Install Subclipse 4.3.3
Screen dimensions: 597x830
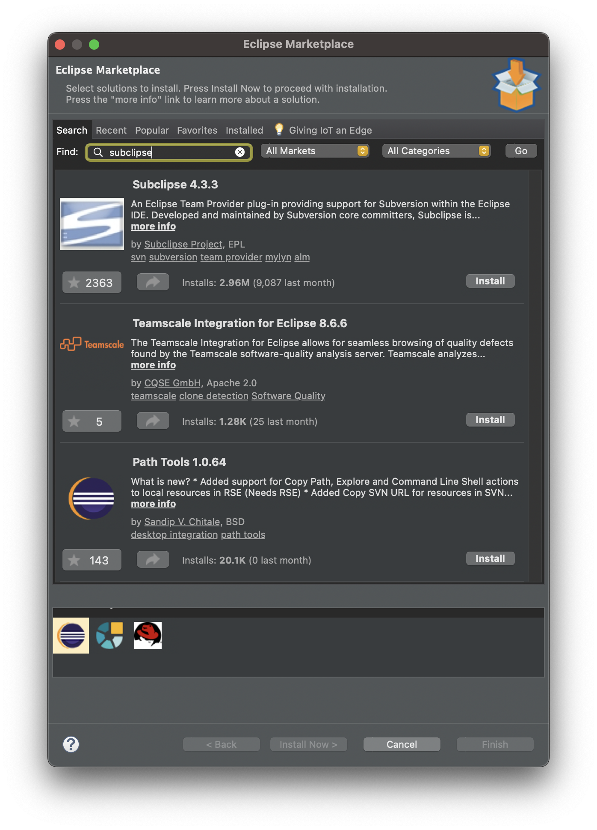point(490,281)
